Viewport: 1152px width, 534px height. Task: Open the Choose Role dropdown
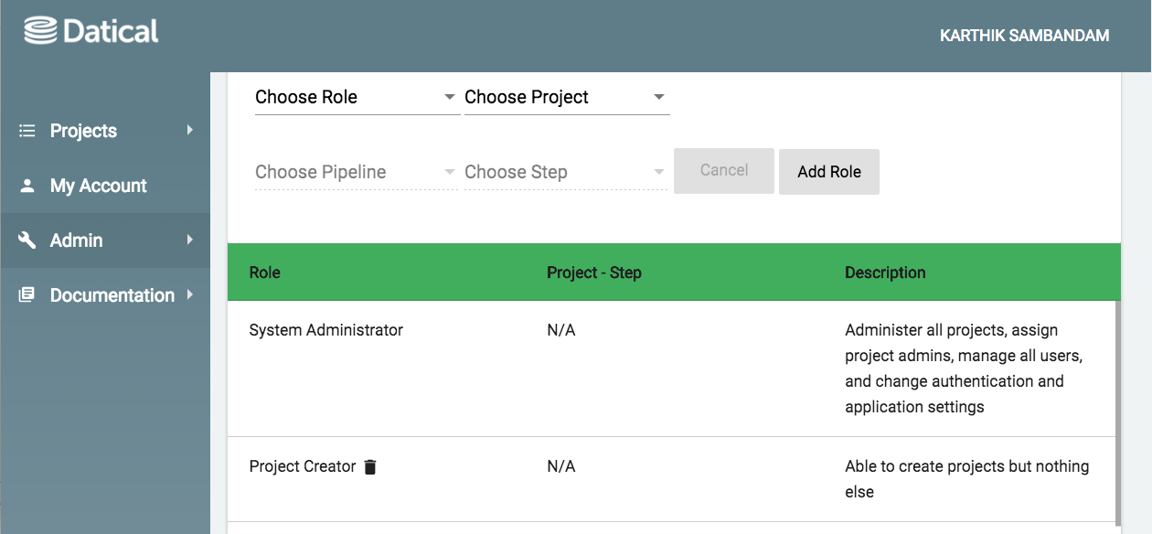click(356, 98)
